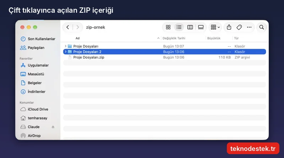Click the Share toolbar icon
Viewport: 284px width, 158px height.
(229, 27)
